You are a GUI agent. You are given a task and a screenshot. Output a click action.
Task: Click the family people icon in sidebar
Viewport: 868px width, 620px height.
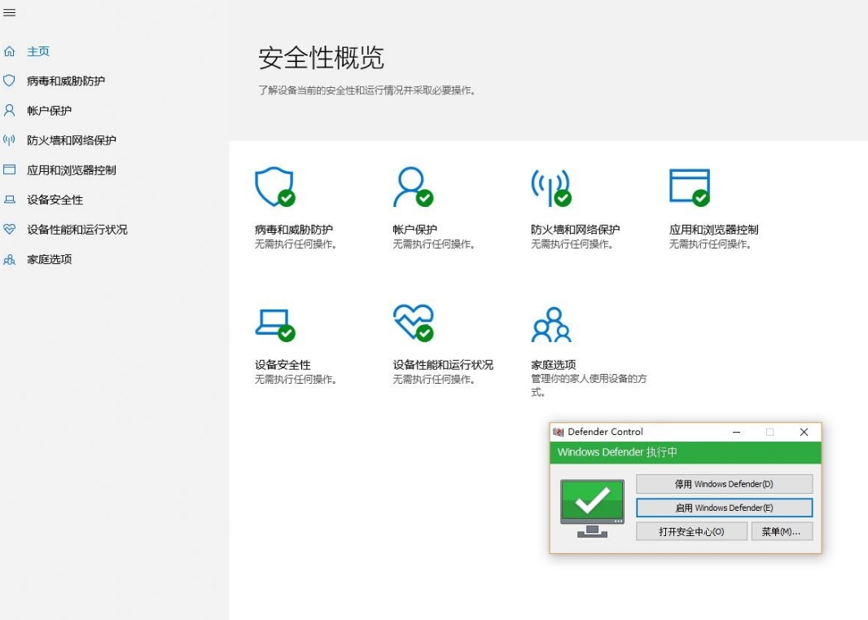coord(10,259)
